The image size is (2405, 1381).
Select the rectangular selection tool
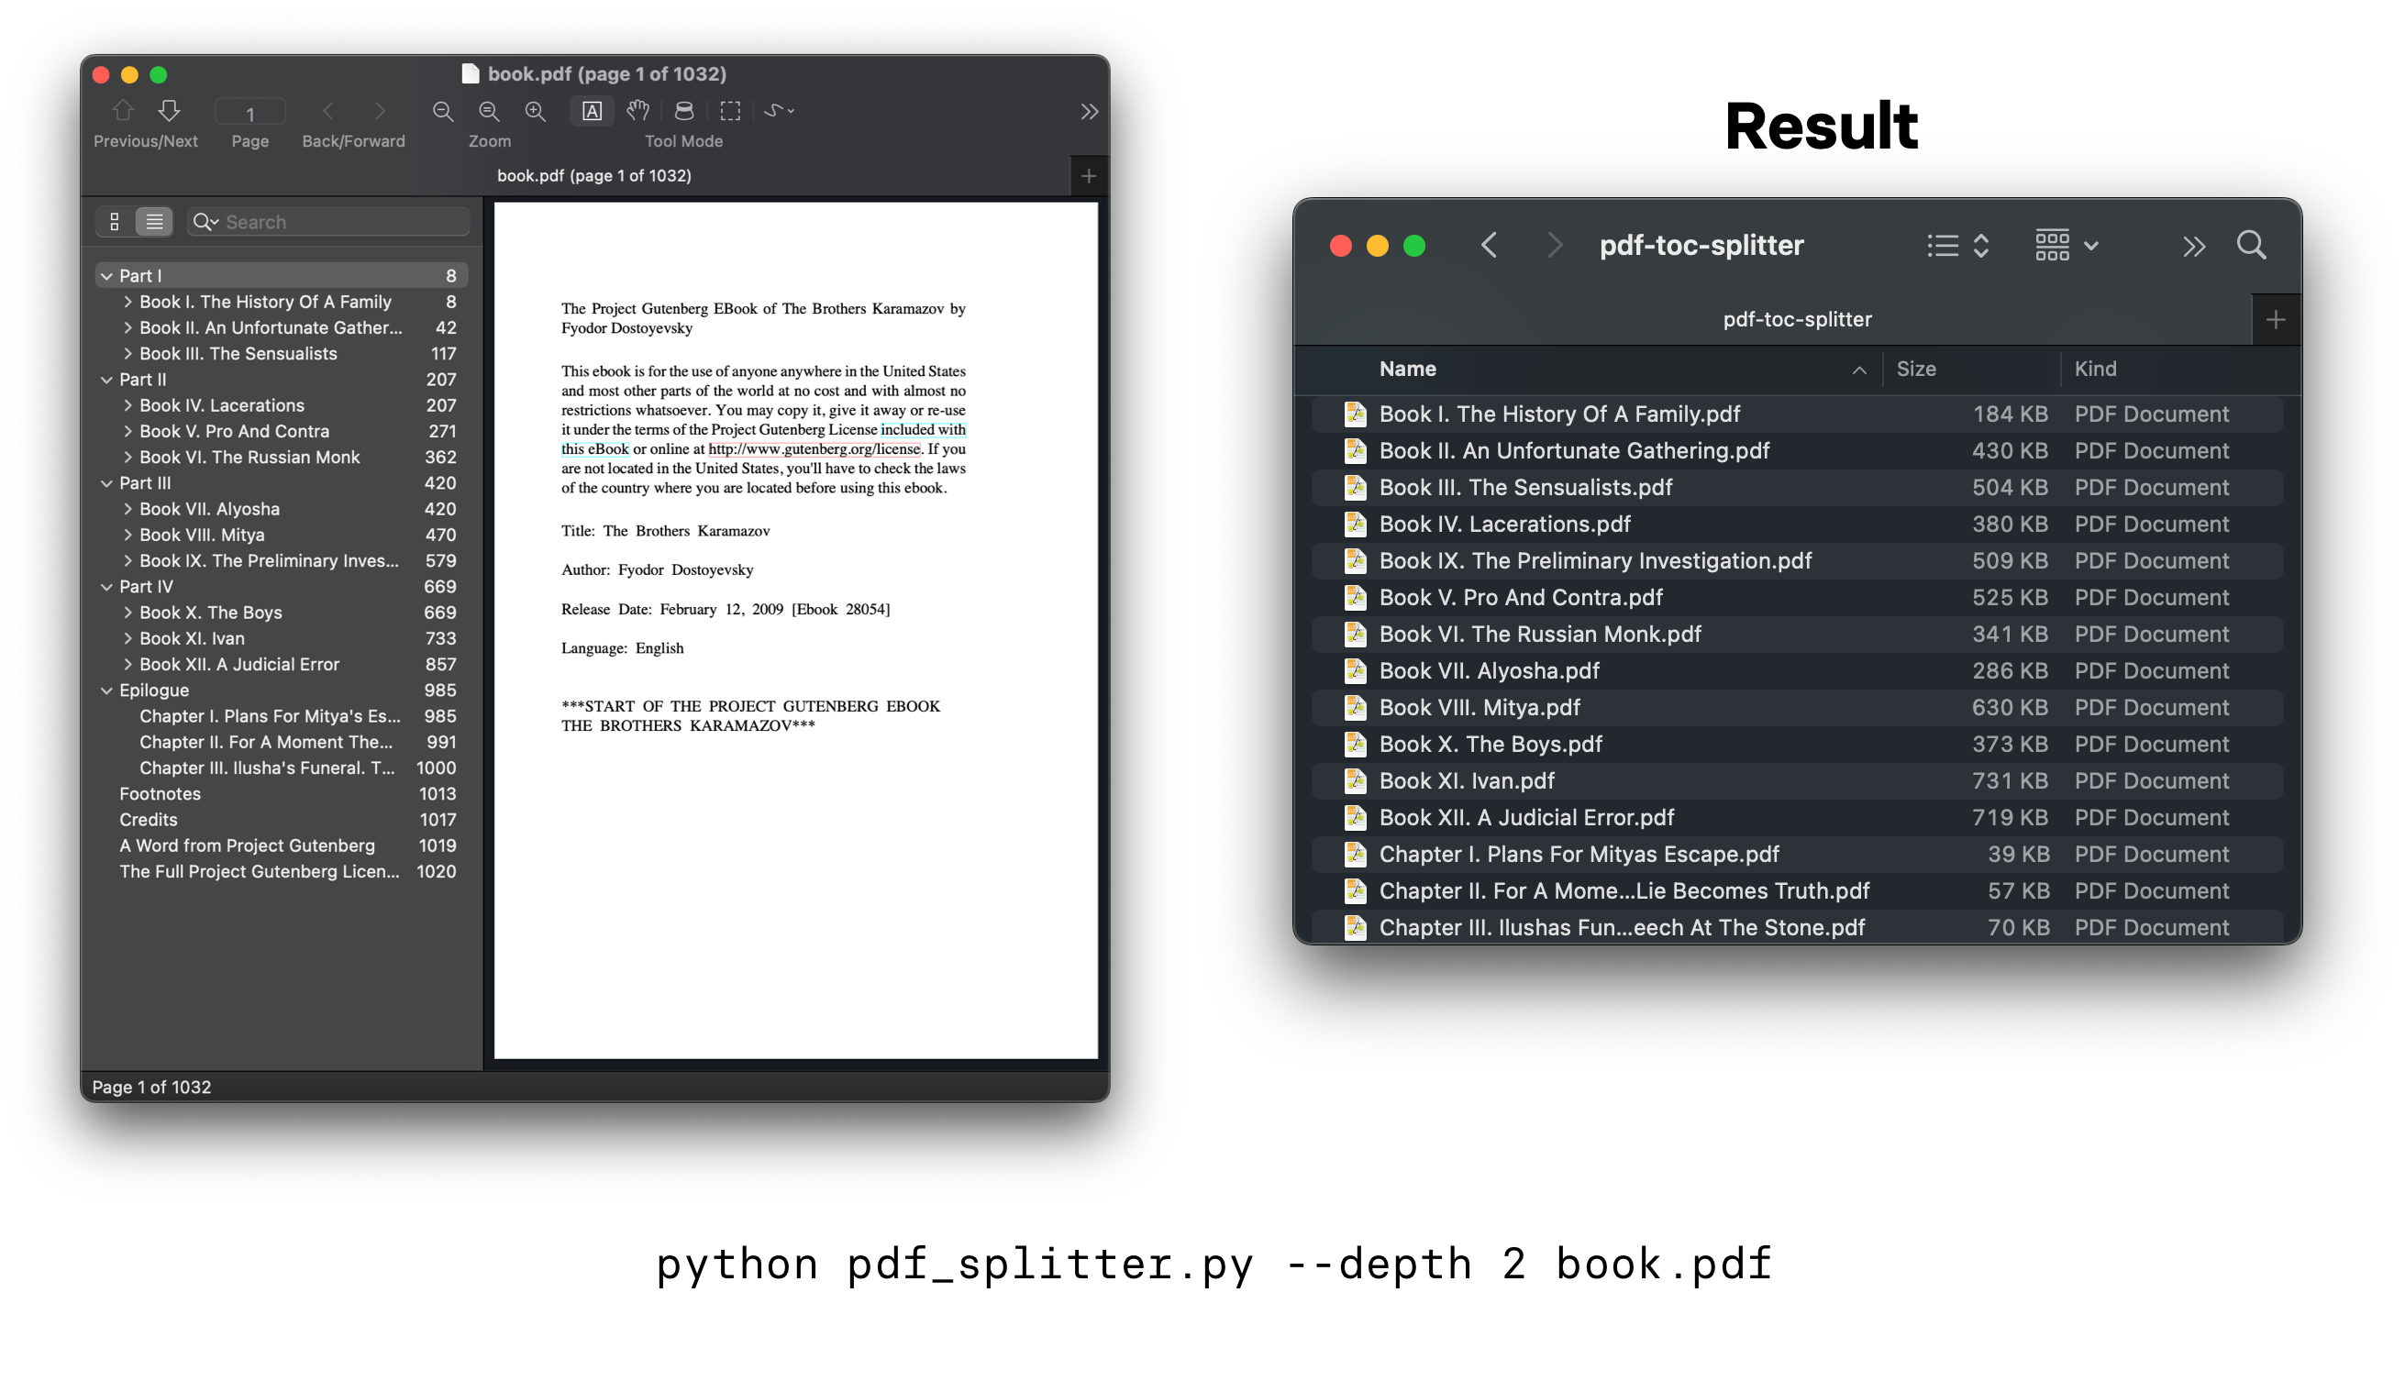729,111
